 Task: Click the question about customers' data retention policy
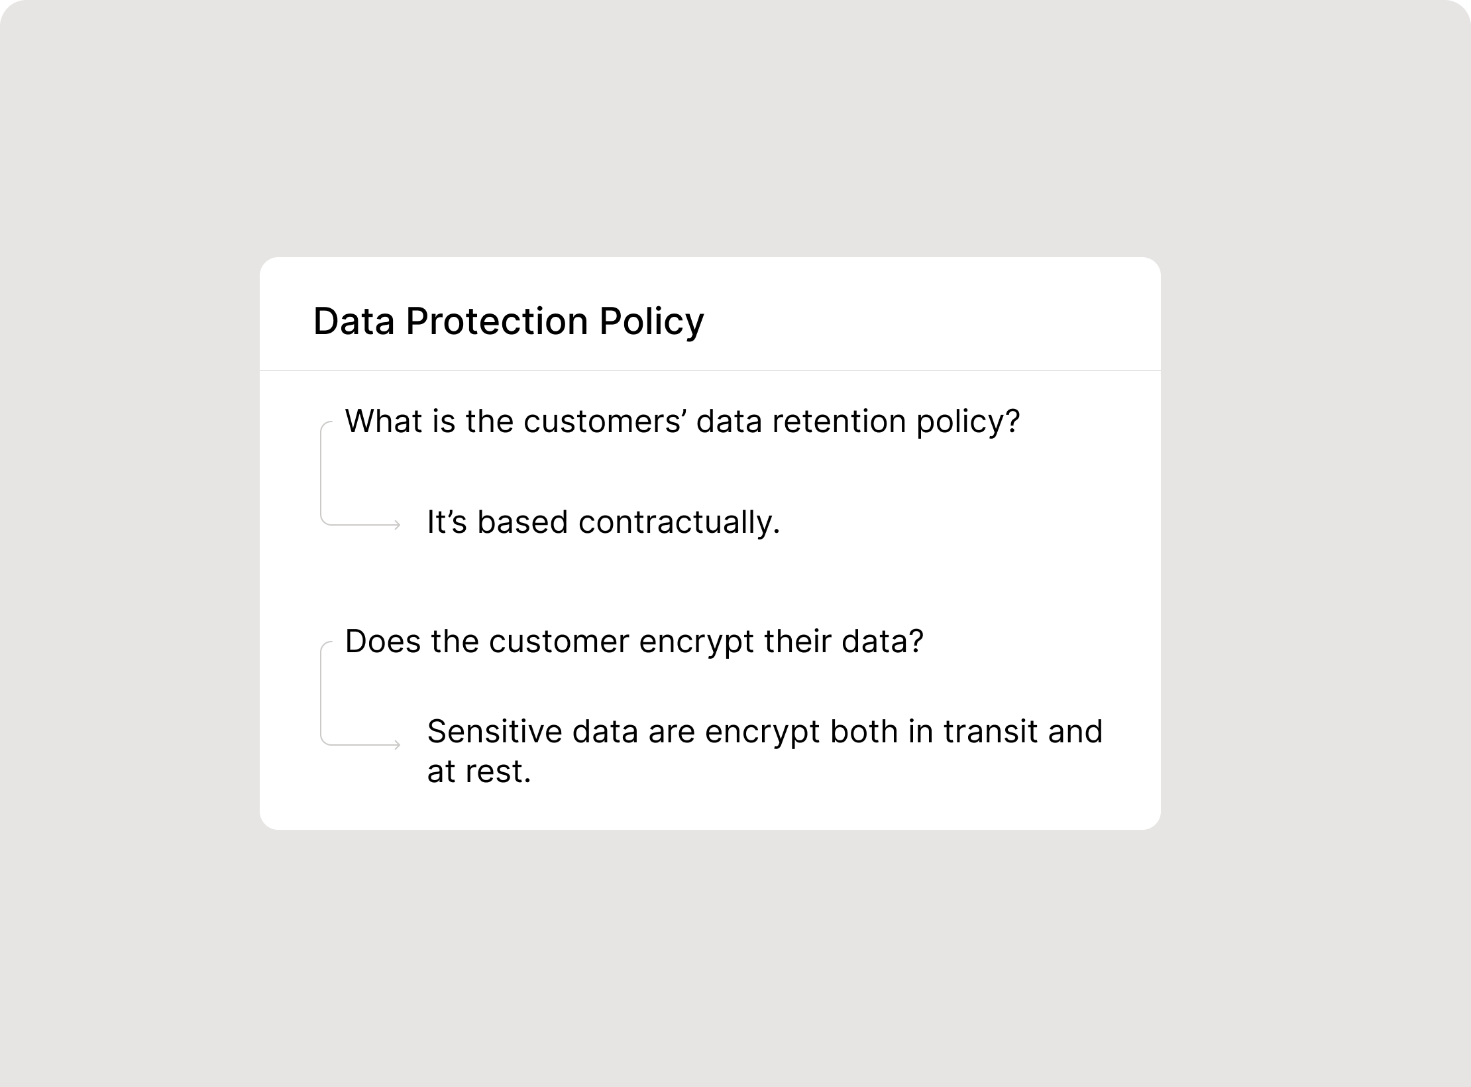point(682,422)
